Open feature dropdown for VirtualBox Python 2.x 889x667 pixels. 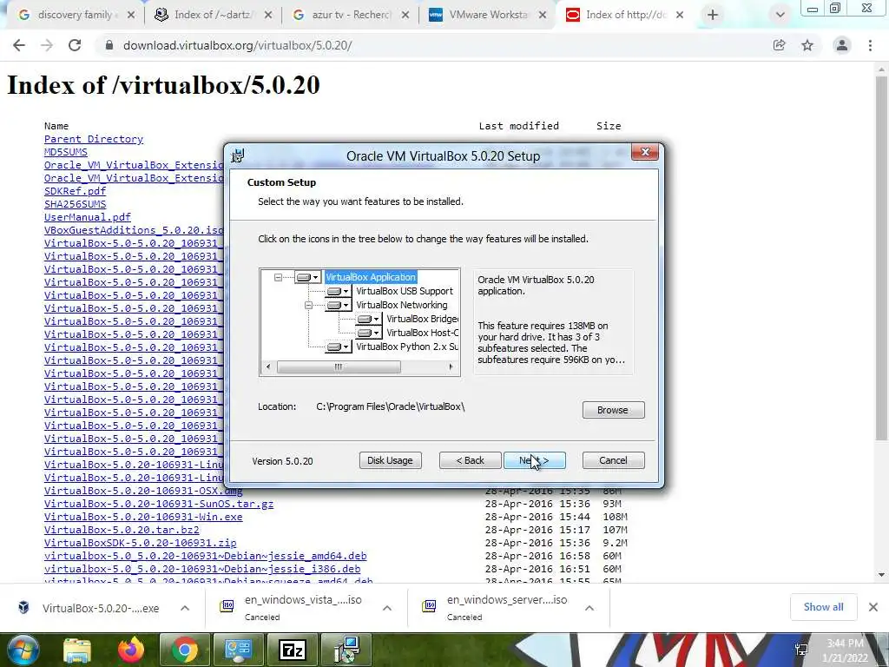point(339,347)
